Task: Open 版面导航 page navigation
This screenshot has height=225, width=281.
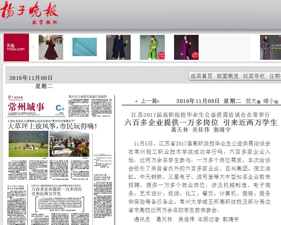Action: [x=254, y=76]
